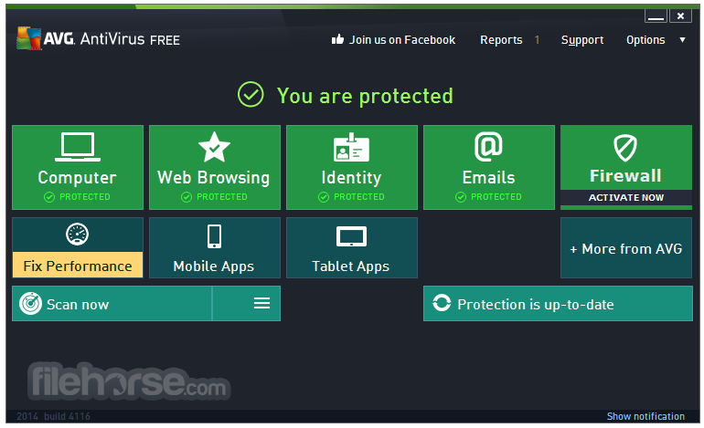Screen dimensions: 704x428
Task: Open Web Browsing star icon tile
Action: [x=214, y=147]
